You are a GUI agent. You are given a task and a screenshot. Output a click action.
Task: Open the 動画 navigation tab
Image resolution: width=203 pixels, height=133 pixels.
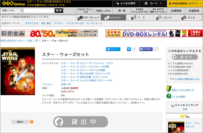pos(122,11)
